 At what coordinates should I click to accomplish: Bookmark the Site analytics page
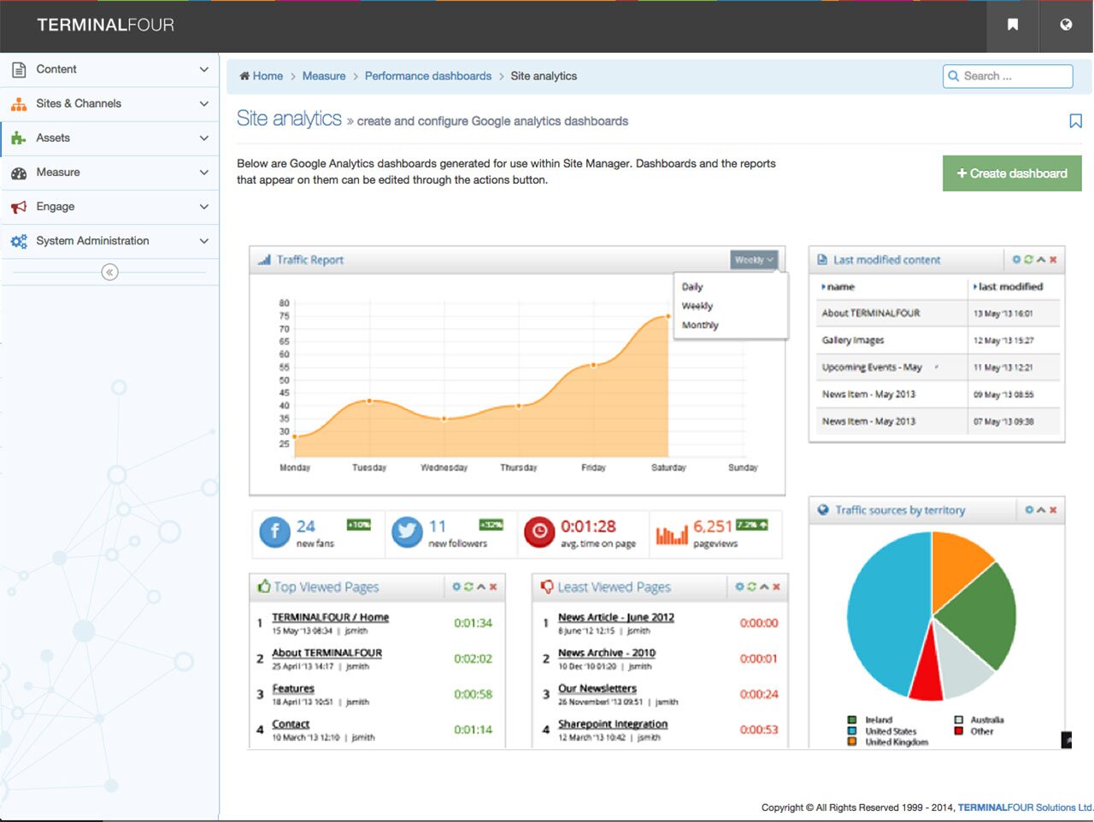tap(1076, 120)
